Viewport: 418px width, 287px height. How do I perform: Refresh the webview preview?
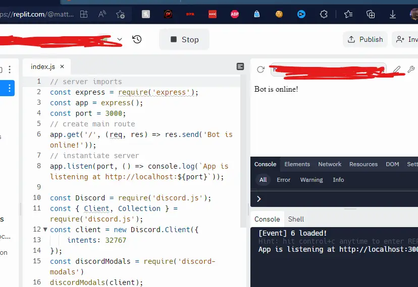(260, 69)
